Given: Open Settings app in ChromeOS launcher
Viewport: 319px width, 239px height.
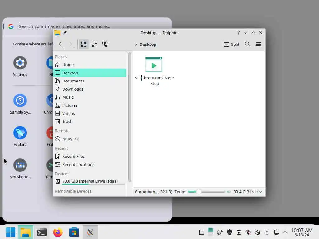Looking at the screenshot, I should pyautogui.click(x=20, y=67).
